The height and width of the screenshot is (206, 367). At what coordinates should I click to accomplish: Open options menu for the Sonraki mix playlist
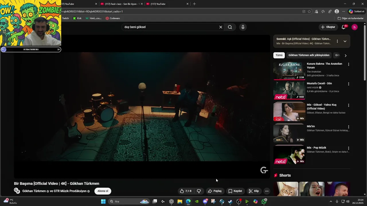click(x=337, y=41)
